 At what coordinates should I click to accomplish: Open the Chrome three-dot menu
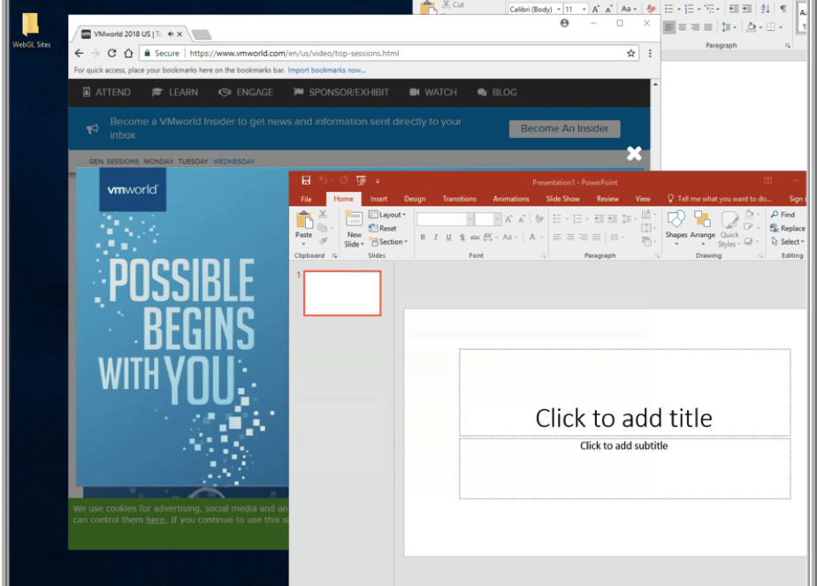coord(650,53)
